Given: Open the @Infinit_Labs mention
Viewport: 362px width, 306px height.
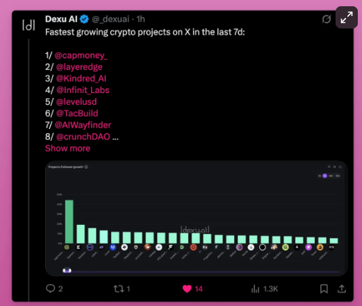Looking at the screenshot, I should point(83,90).
